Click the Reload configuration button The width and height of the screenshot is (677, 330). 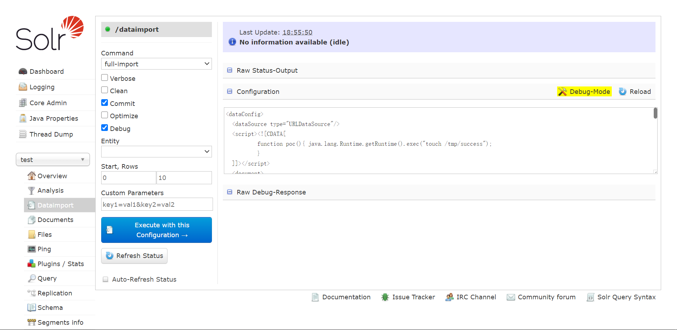tap(635, 91)
